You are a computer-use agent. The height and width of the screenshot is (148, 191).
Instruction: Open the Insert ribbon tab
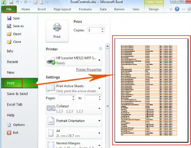[42, 9]
